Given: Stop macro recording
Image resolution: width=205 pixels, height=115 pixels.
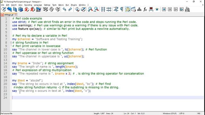Looking at the screenshot, I should [x=170, y=9].
